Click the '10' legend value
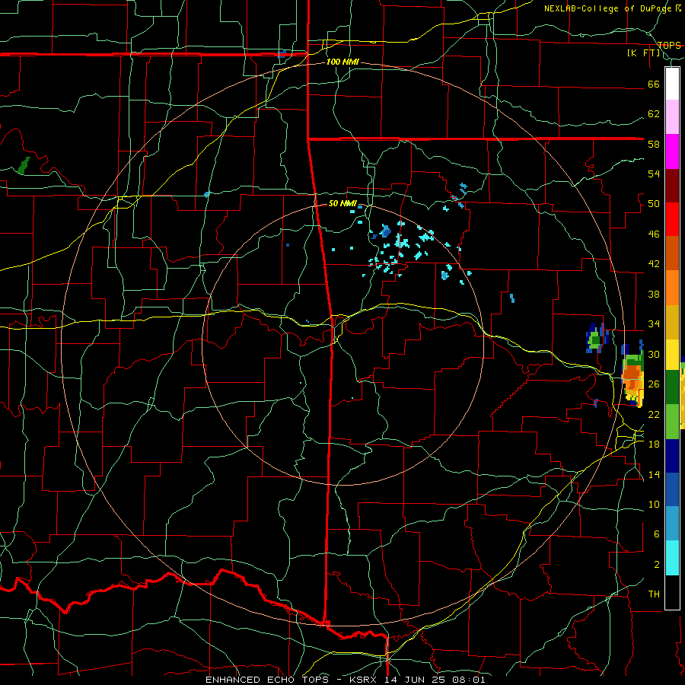Image resolution: width=685 pixels, height=685 pixels. coord(654,505)
